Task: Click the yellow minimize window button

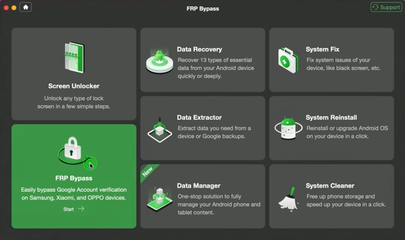Action: [x=14, y=8]
